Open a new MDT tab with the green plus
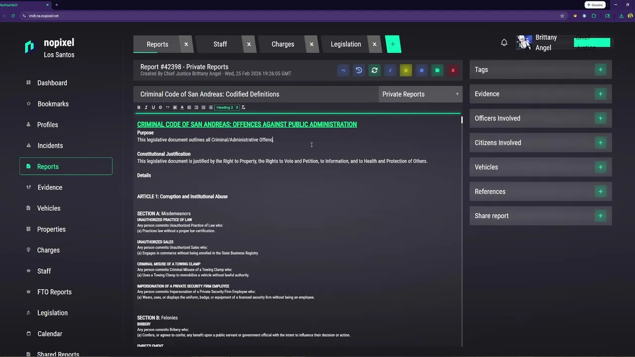This screenshot has width=635, height=357. [392, 44]
